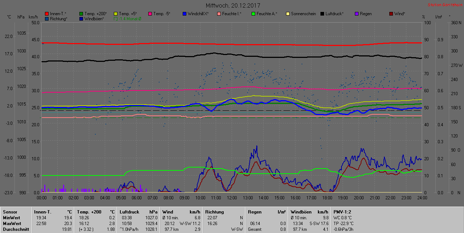Click the 24:00 time axis label
The width and height of the screenshot is (464, 233).
[x=422, y=198]
